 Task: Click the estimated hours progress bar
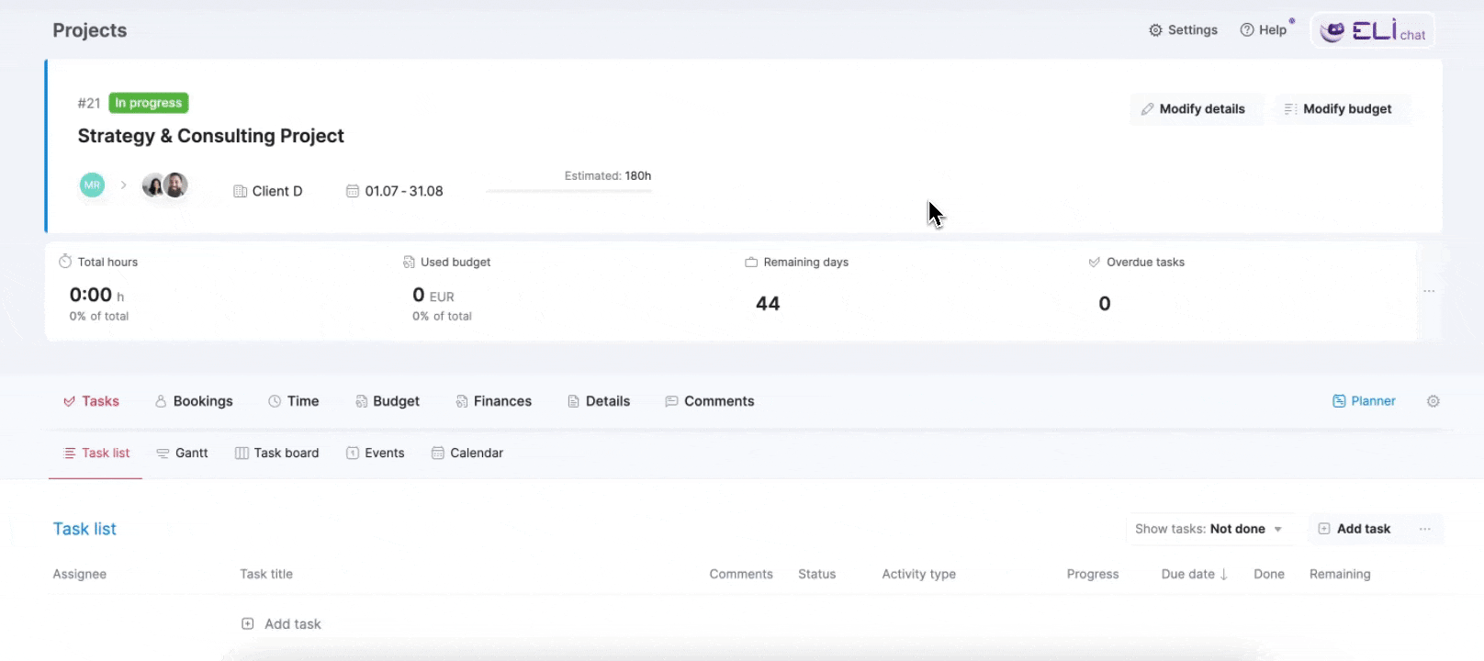tap(569, 191)
